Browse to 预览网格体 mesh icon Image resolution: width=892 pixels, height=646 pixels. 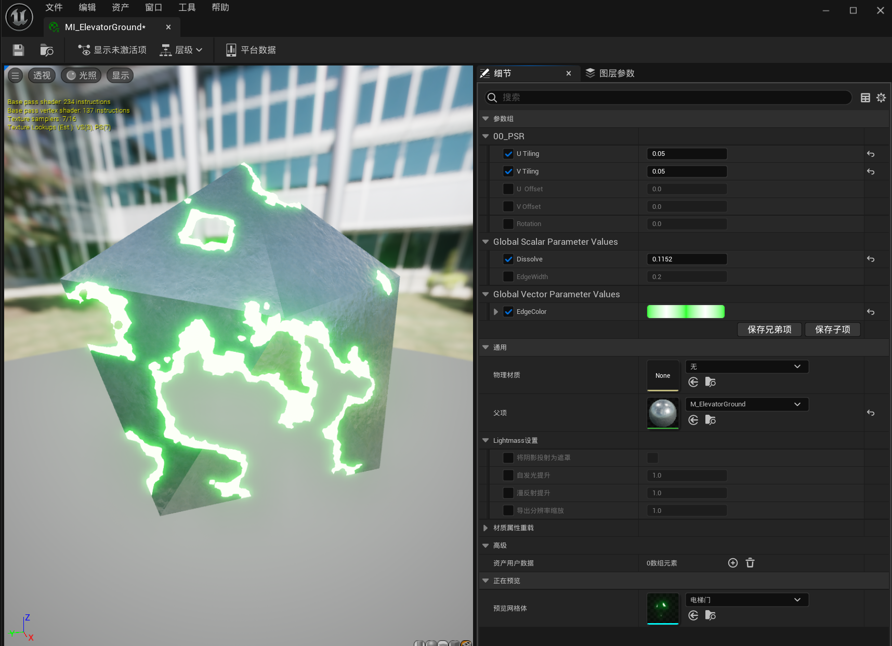(x=711, y=615)
